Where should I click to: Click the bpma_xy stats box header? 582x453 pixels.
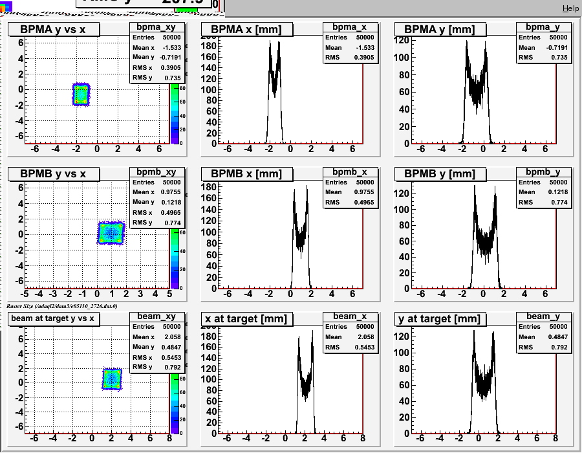(157, 27)
